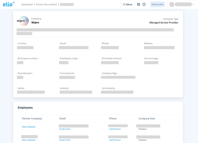Go to Partner Recruitment breadcrumb
Viewport: 198px width, 143px height.
(x=46, y=4)
